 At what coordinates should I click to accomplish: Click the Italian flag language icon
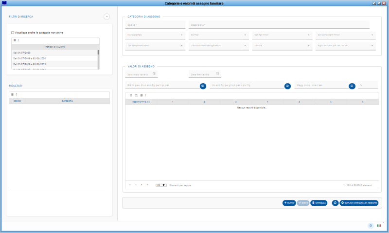[379, 226]
